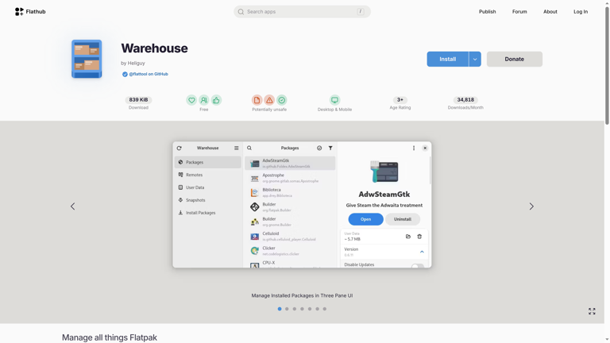Open the Publish menu item
Viewport: 610px width, 343px height.
(x=487, y=12)
